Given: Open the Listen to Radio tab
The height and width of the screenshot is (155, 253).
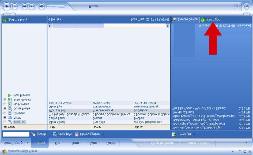Looking at the screenshot, I should coord(198,143).
